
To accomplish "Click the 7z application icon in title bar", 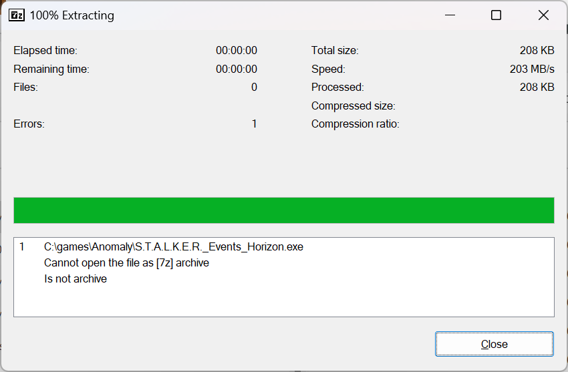I will pos(16,15).
